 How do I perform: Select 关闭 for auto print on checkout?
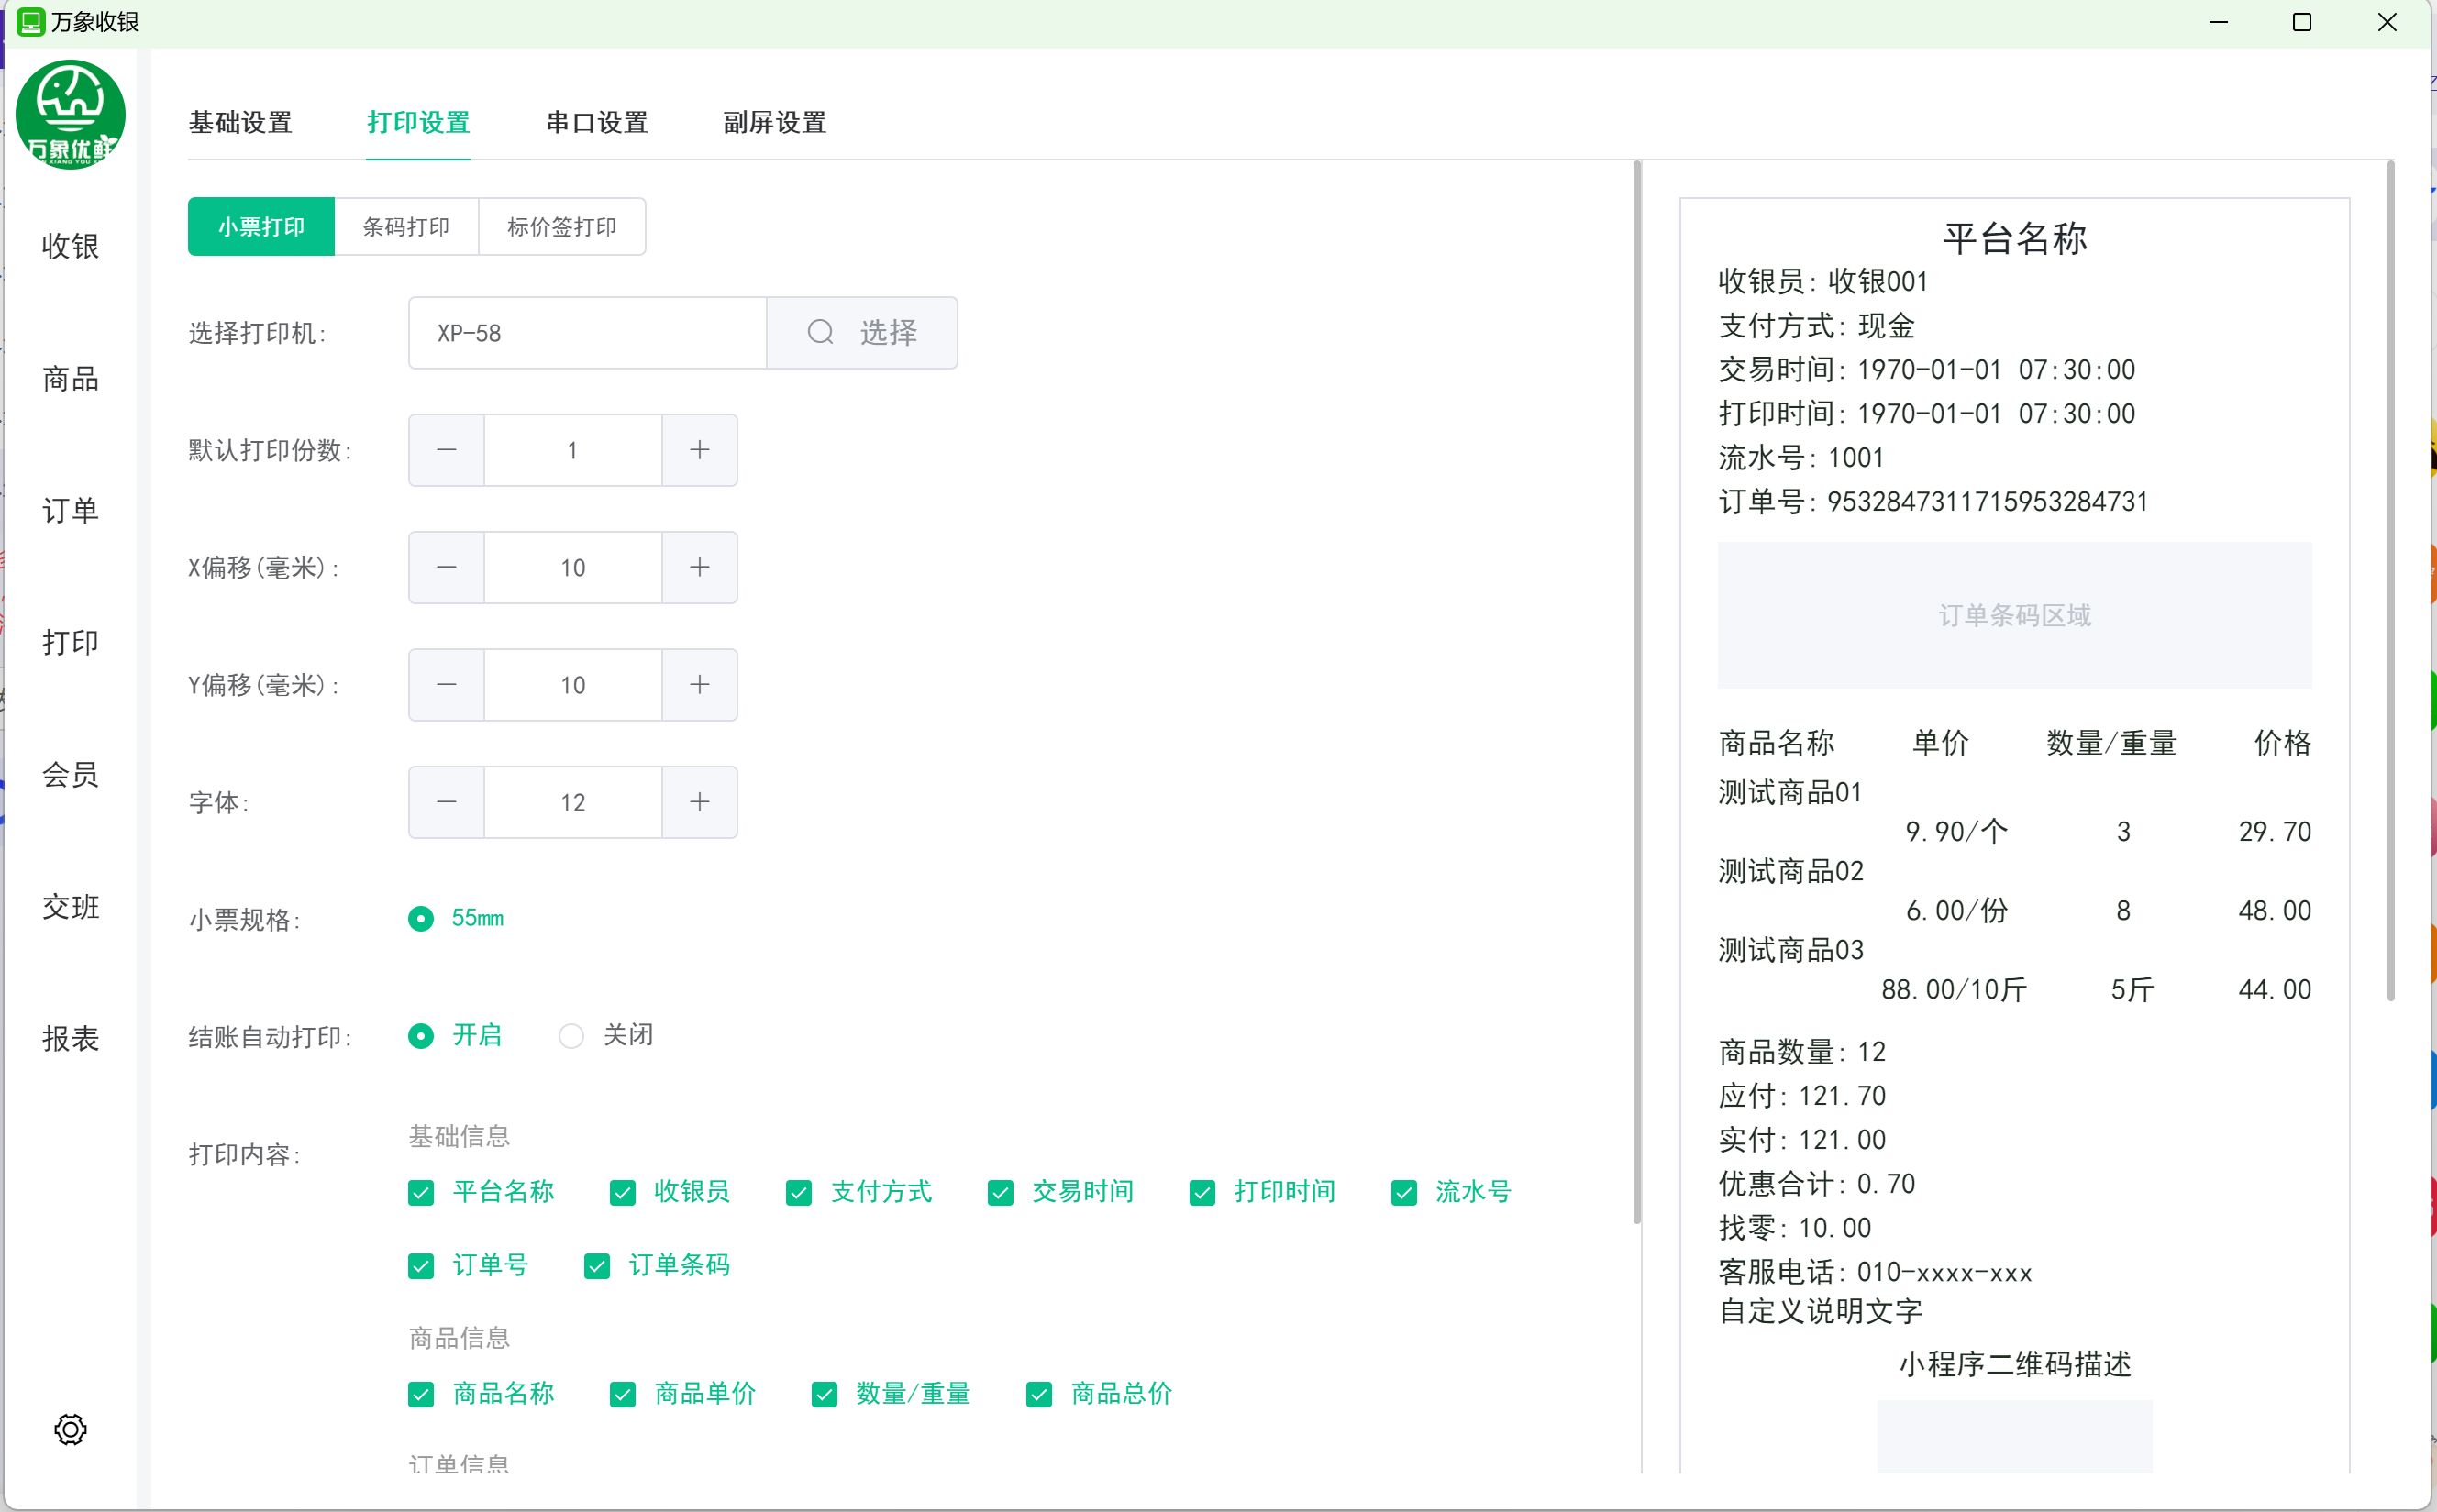571,1036
